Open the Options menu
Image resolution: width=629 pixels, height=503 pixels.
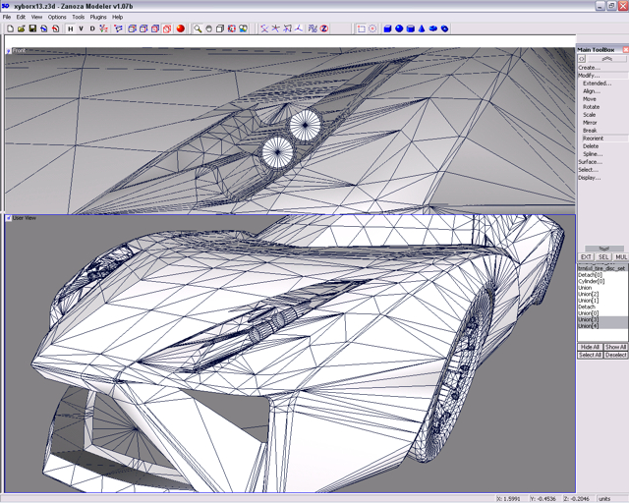click(x=57, y=17)
